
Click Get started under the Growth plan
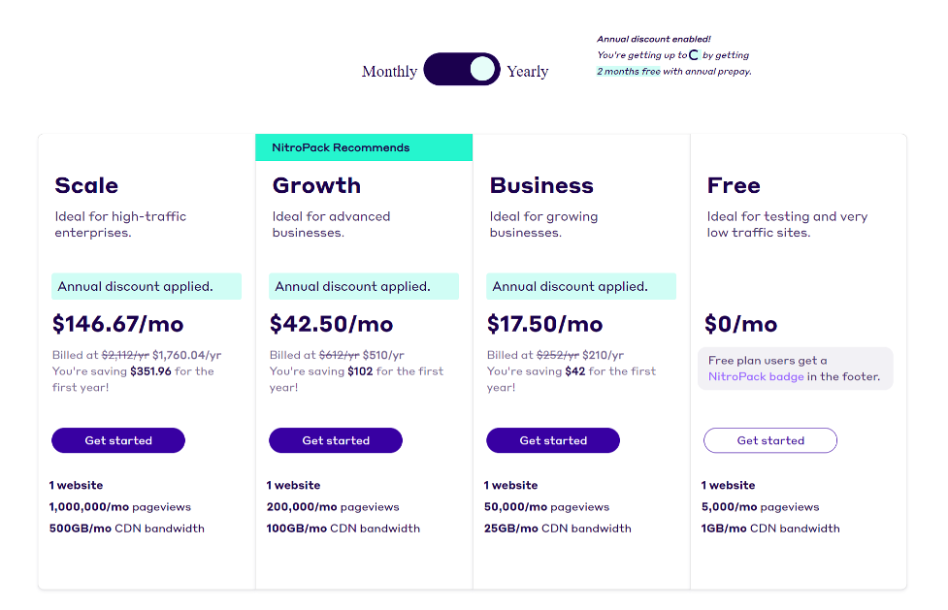(336, 440)
